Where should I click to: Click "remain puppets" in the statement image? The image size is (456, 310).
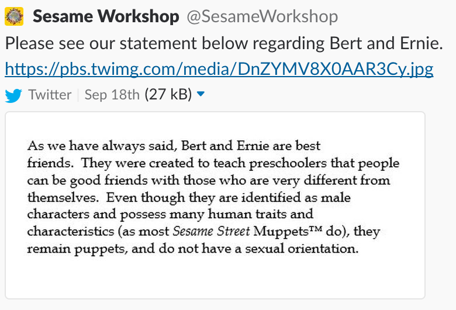click(x=70, y=248)
